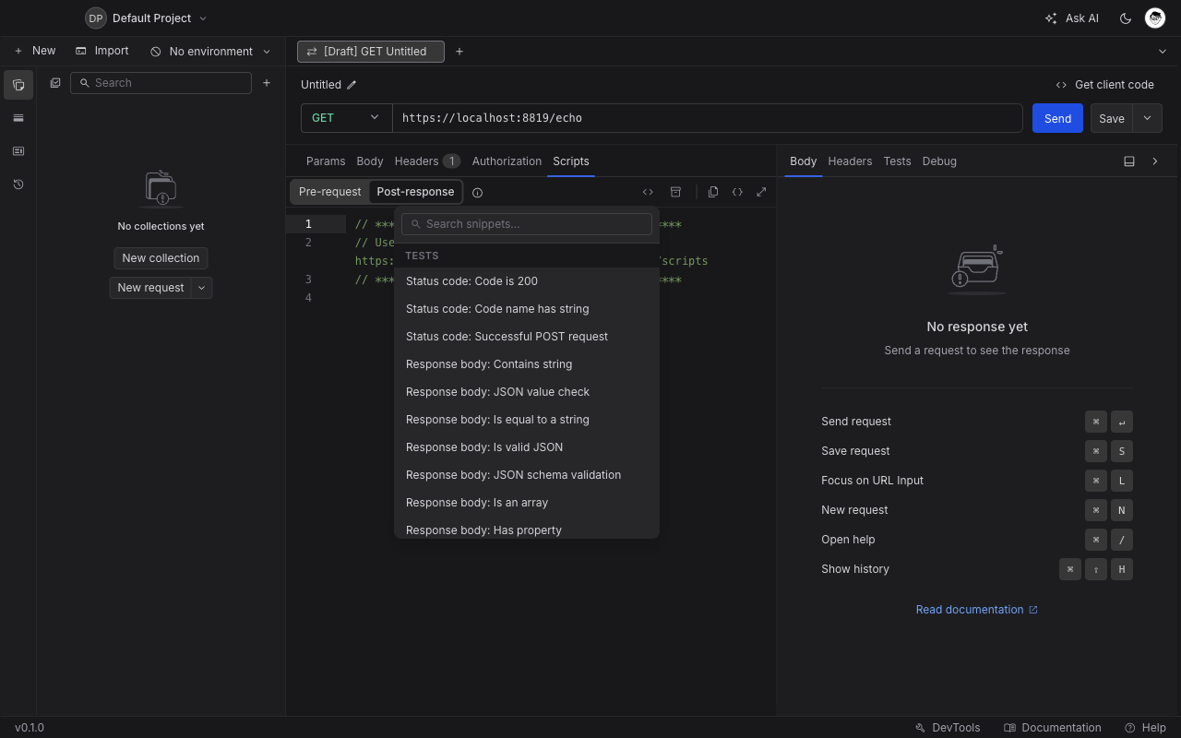
Task: Rename request via pencil icon beside Untitled
Action: point(352,85)
